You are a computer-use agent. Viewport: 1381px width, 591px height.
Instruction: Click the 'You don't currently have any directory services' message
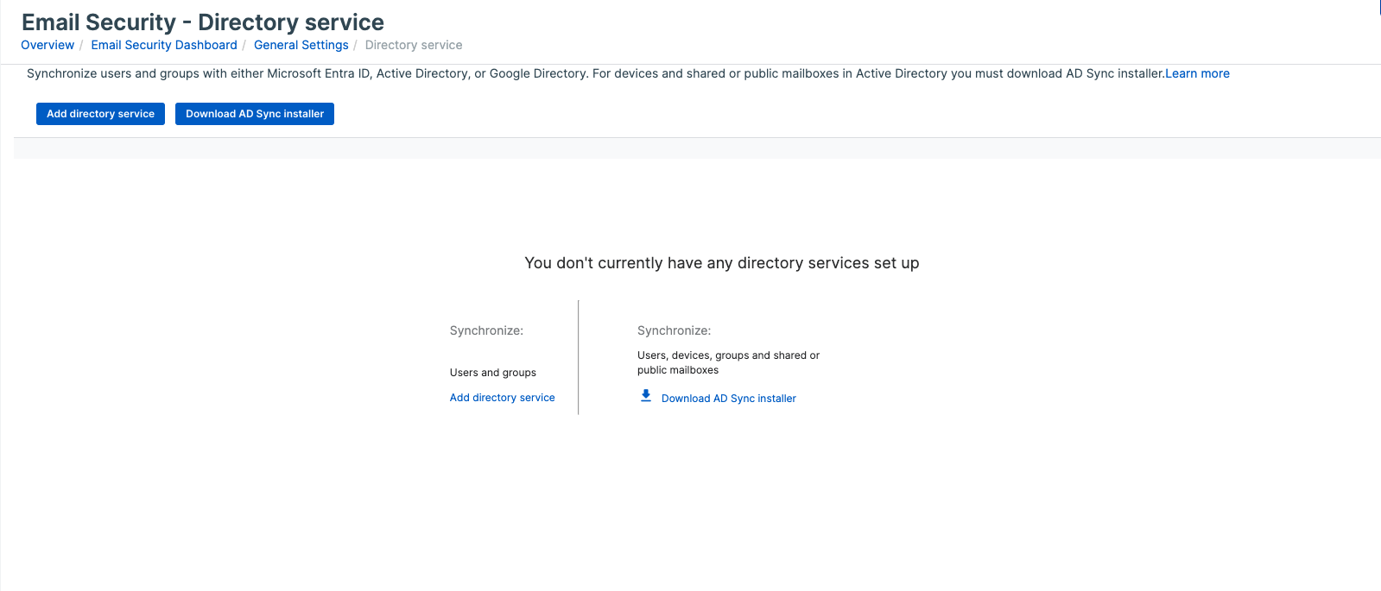coord(721,263)
